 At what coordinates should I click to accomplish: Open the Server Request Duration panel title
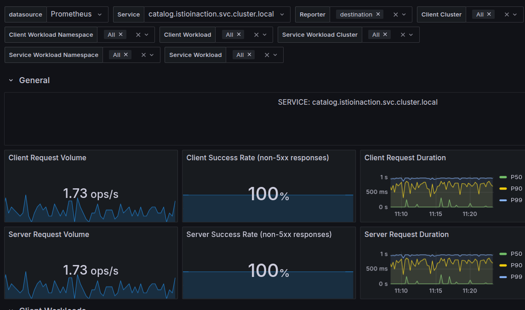coord(406,234)
